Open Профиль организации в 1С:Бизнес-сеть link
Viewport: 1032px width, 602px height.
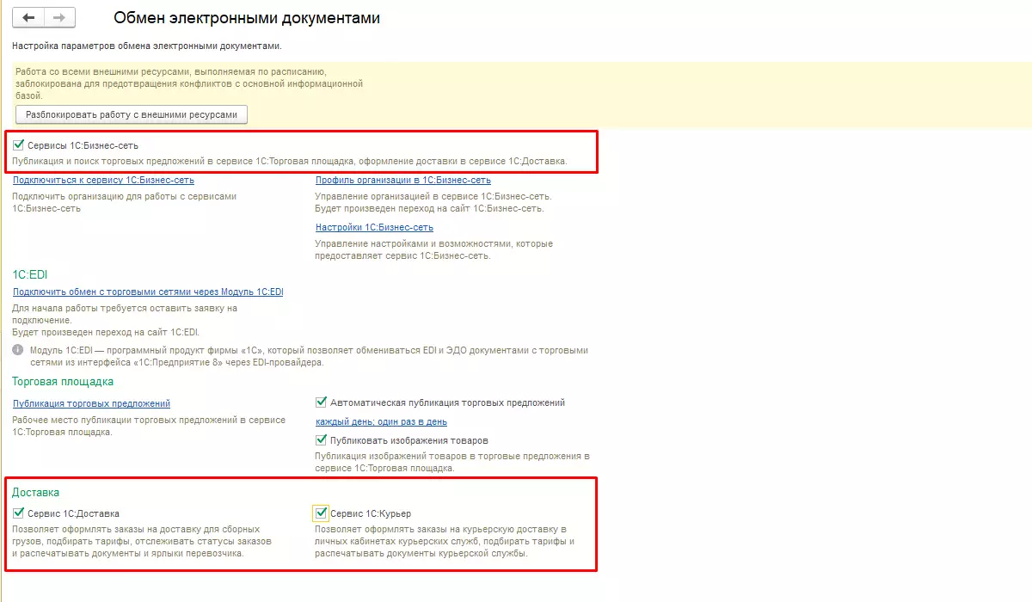(403, 180)
